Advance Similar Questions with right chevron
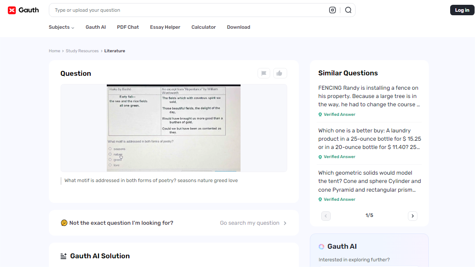Screen dimensions: 475x267 412,216
